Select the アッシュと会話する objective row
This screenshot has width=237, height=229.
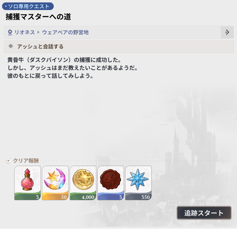click(x=119, y=47)
